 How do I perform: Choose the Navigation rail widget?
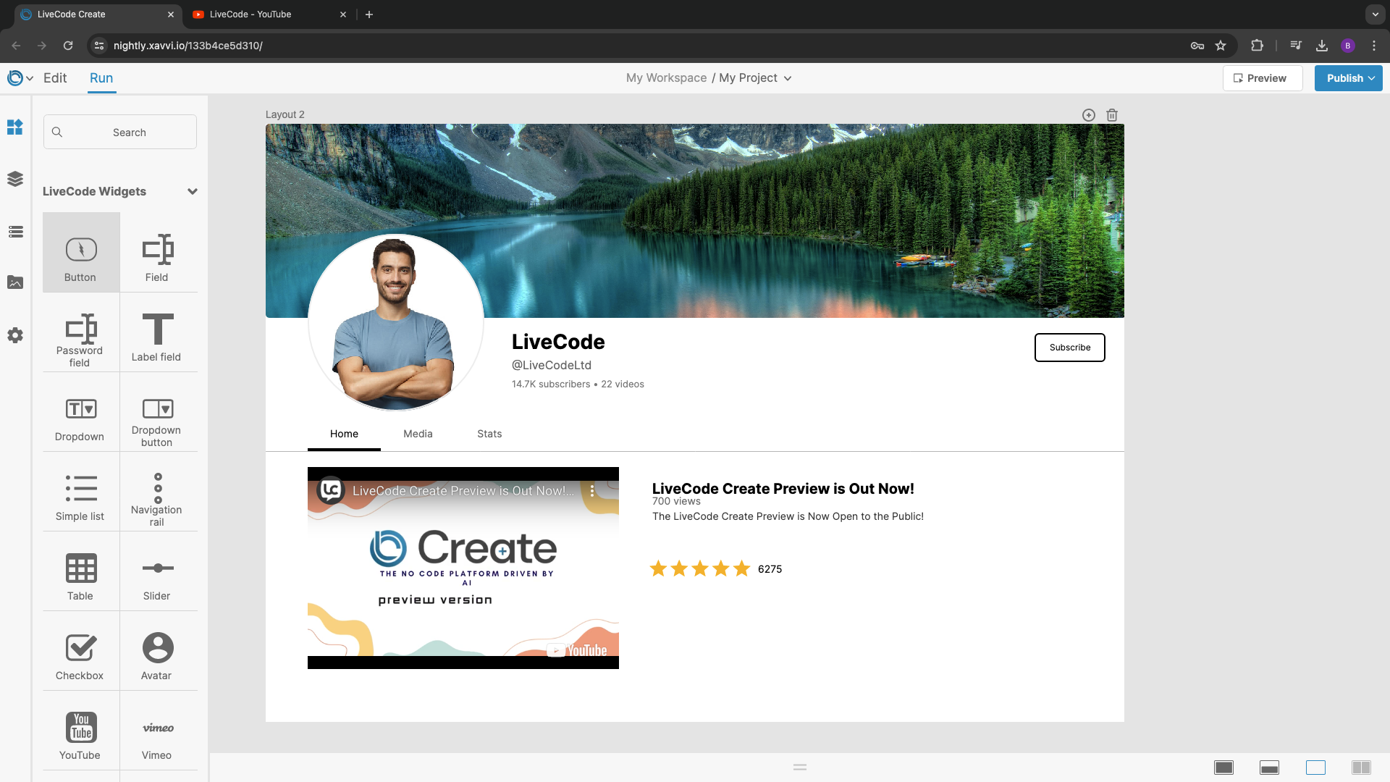point(157,489)
